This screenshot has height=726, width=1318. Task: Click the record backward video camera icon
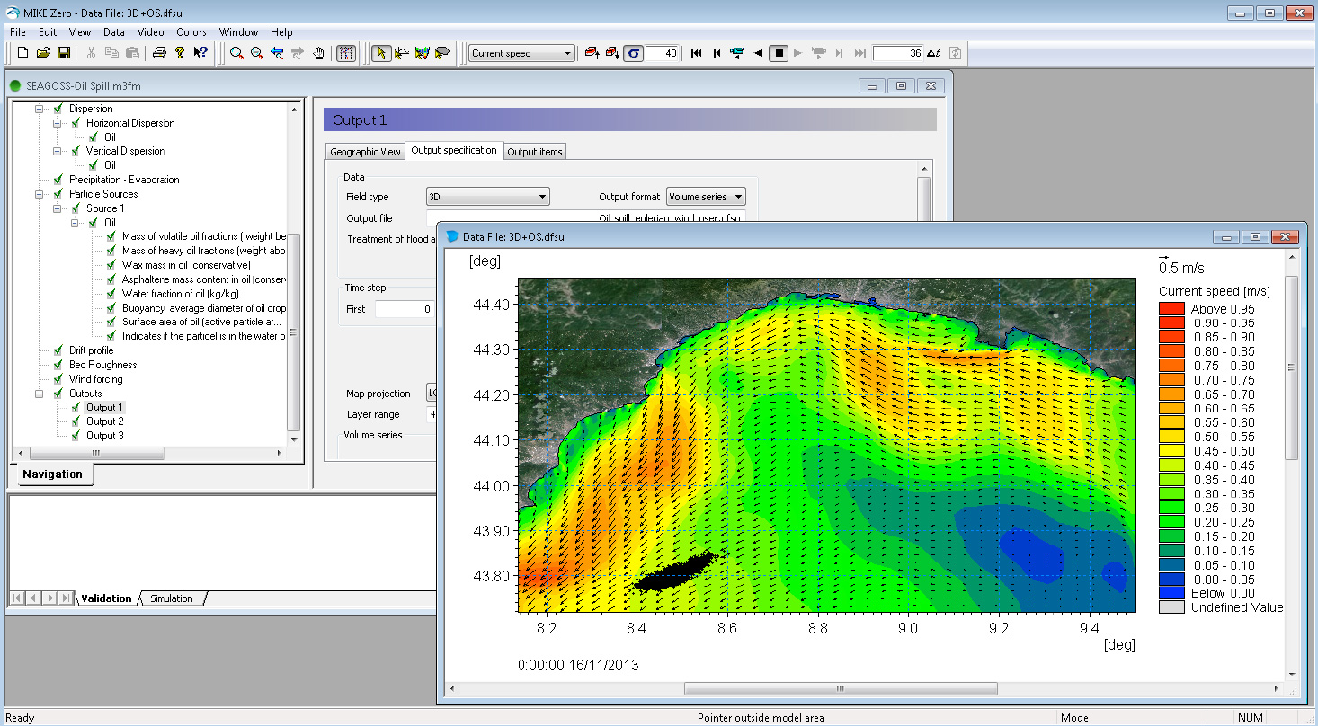tap(737, 53)
